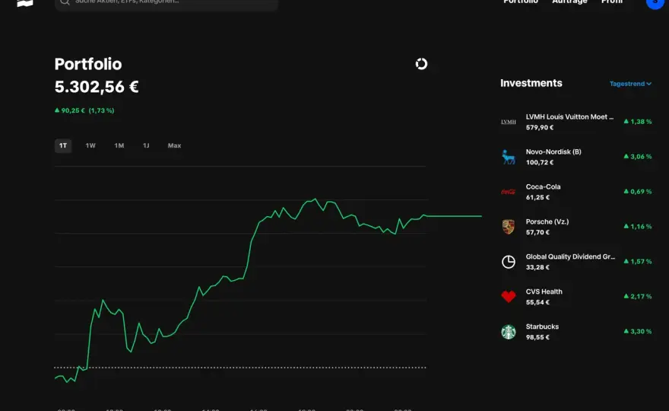The width and height of the screenshot is (669, 411).
Task: Click Porsche price 57,70 €
Action: (x=537, y=232)
